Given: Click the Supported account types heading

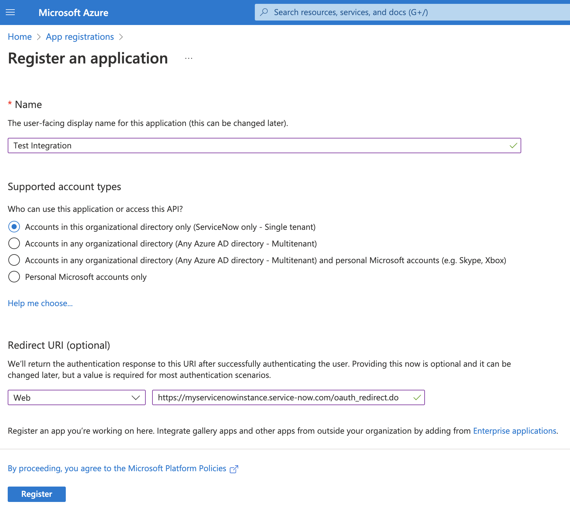Looking at the screenshot, I should 65,187.
